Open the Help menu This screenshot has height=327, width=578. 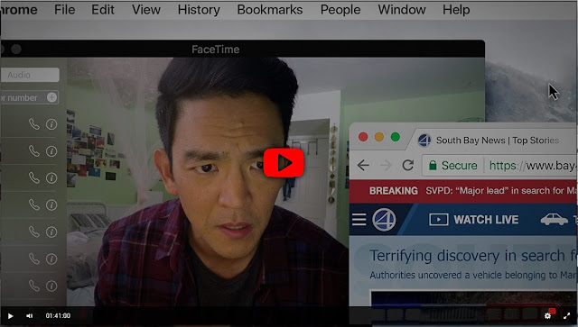[x=456, y=10]
